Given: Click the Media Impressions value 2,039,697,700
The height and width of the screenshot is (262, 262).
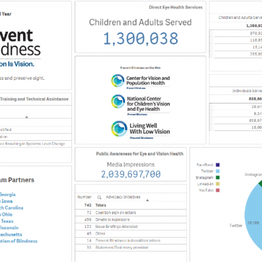Looking at the screenshot, I should tap(131, 174).
